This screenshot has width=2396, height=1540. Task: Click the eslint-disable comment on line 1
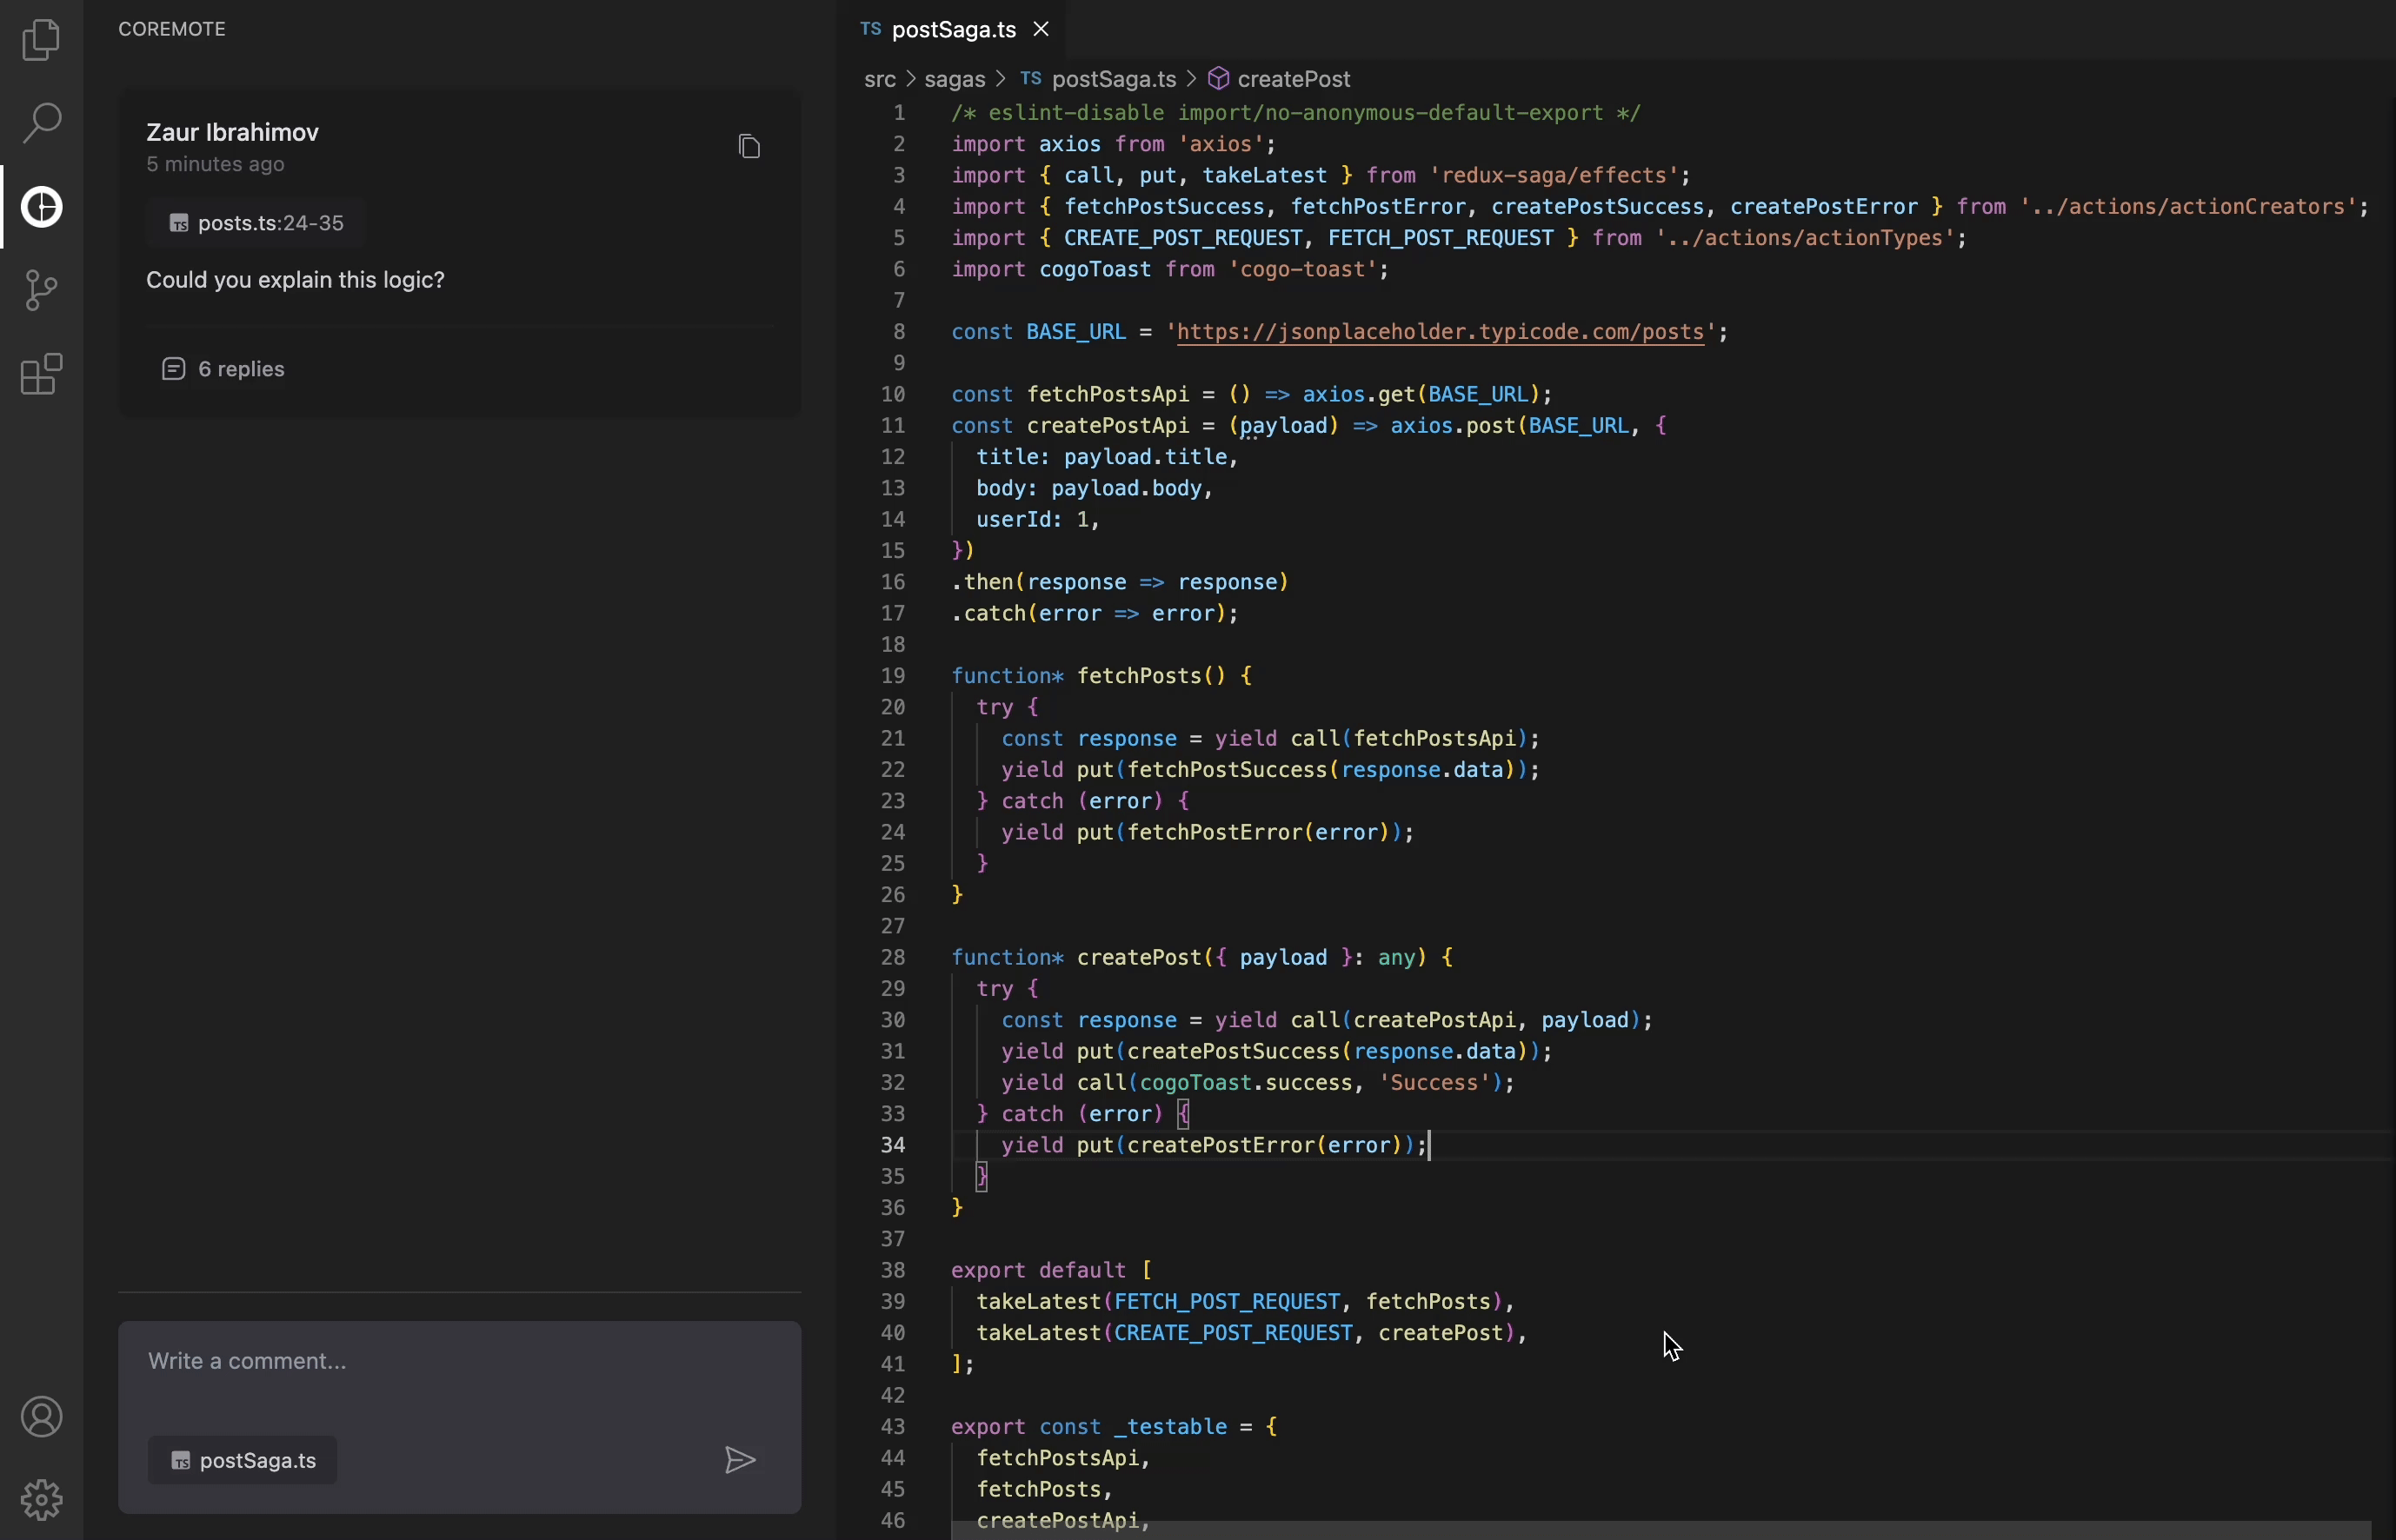click(1295, 113)
